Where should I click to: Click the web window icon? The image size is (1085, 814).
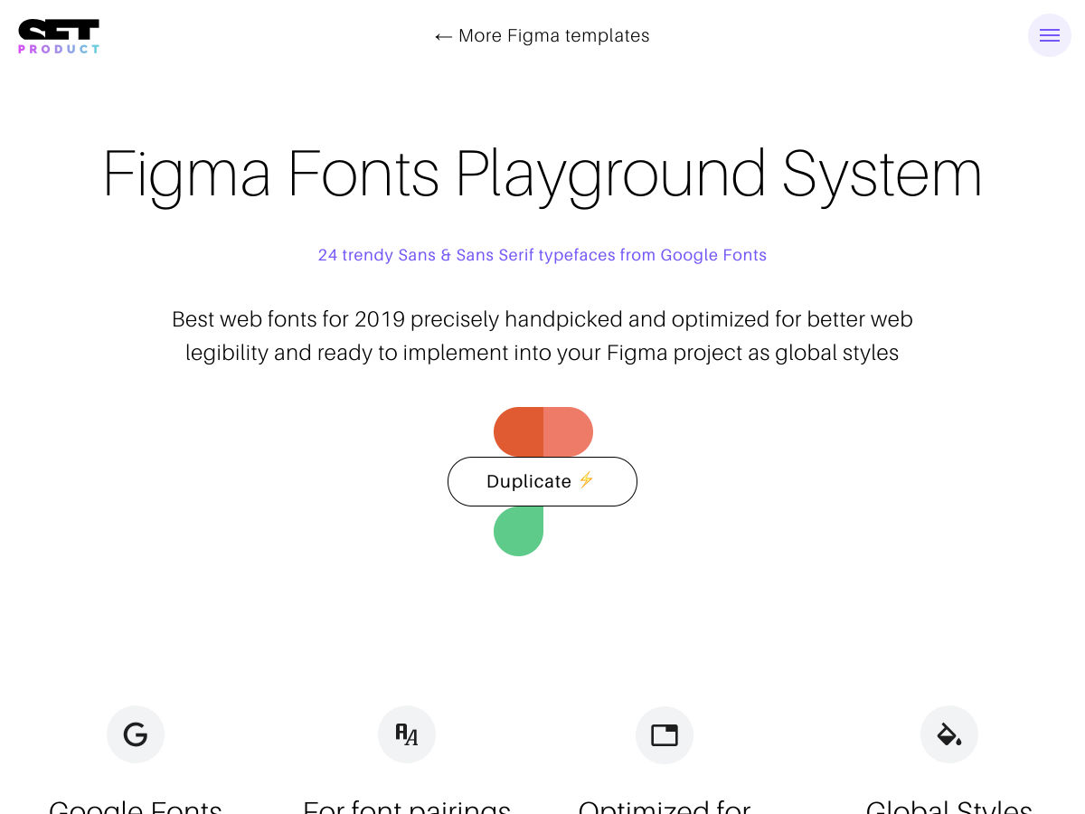(665, 734)
